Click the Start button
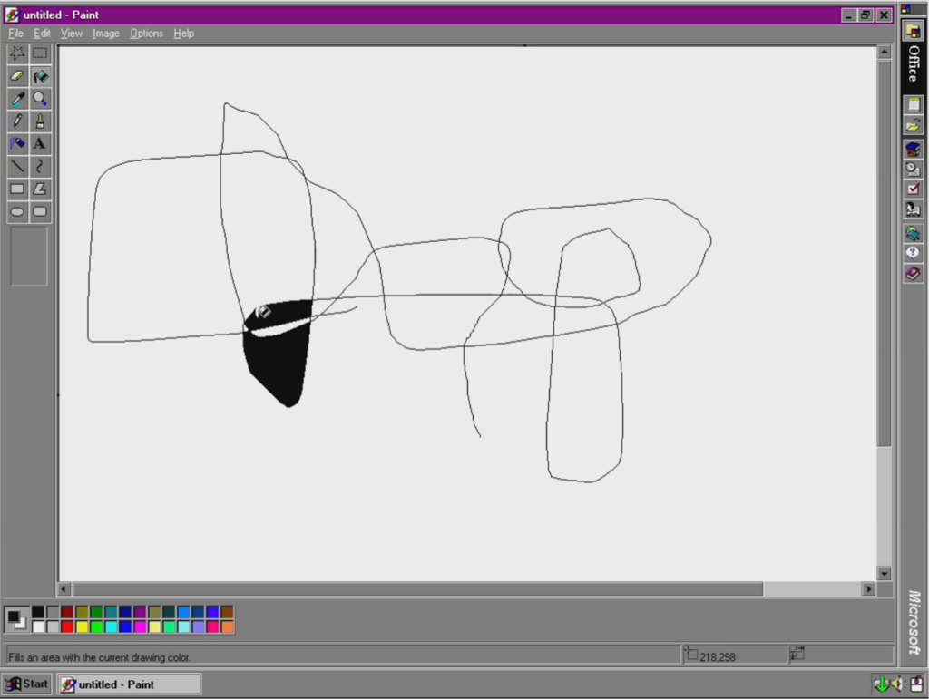The width and height of the screenshot is (929, 699). [26, 684]
